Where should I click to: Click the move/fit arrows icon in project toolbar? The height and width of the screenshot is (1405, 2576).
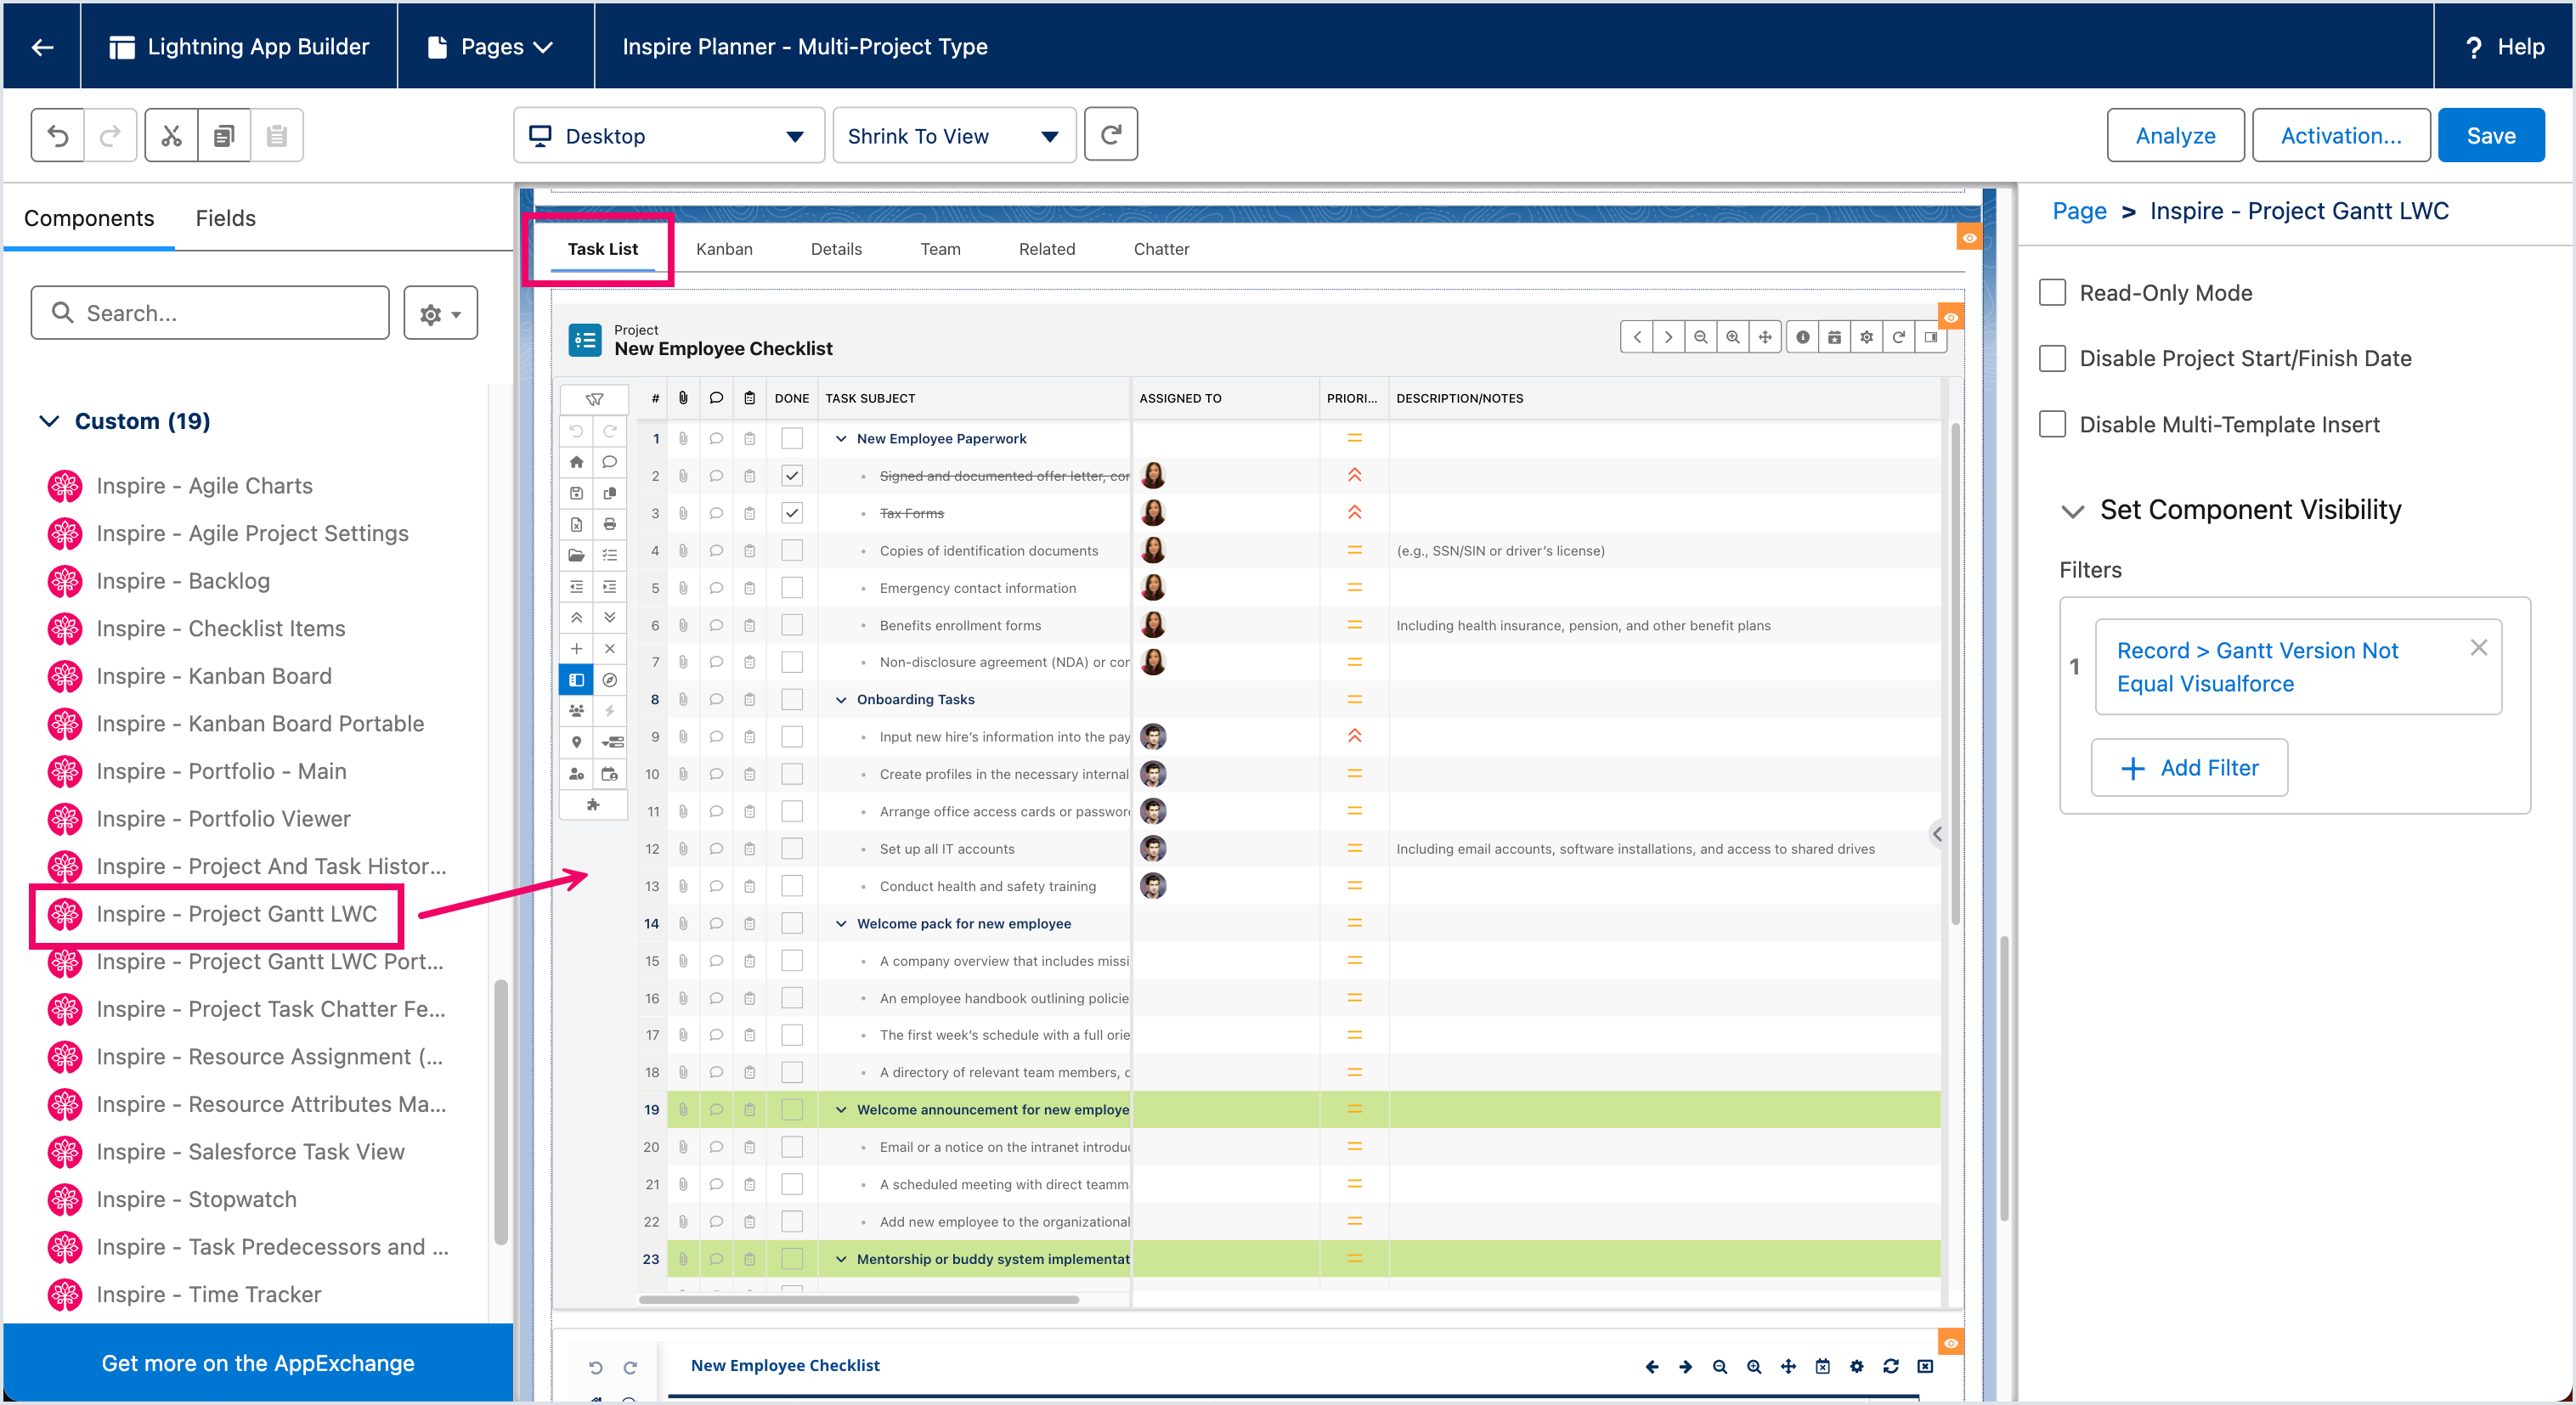point(1766,337)
